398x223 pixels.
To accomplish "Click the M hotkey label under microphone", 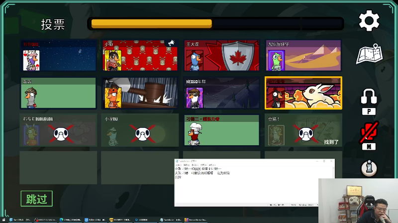I will pos(369,147).
